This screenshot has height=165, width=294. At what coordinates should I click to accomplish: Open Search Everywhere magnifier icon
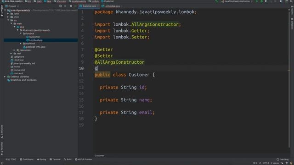pos(292,1)
